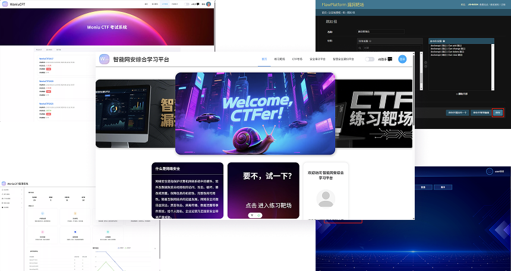Click the FlawPlatform 漏洞靶场 title link

tap(342, 5)
